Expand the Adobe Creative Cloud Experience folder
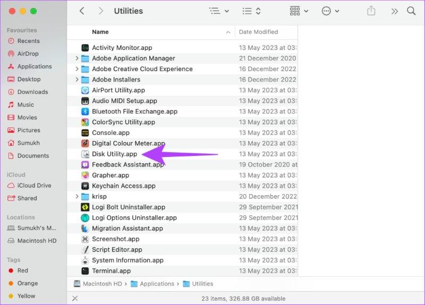Image resolution: width=425 pixels, height=305 pixels. pyautogui.click(x=77, y=69)
